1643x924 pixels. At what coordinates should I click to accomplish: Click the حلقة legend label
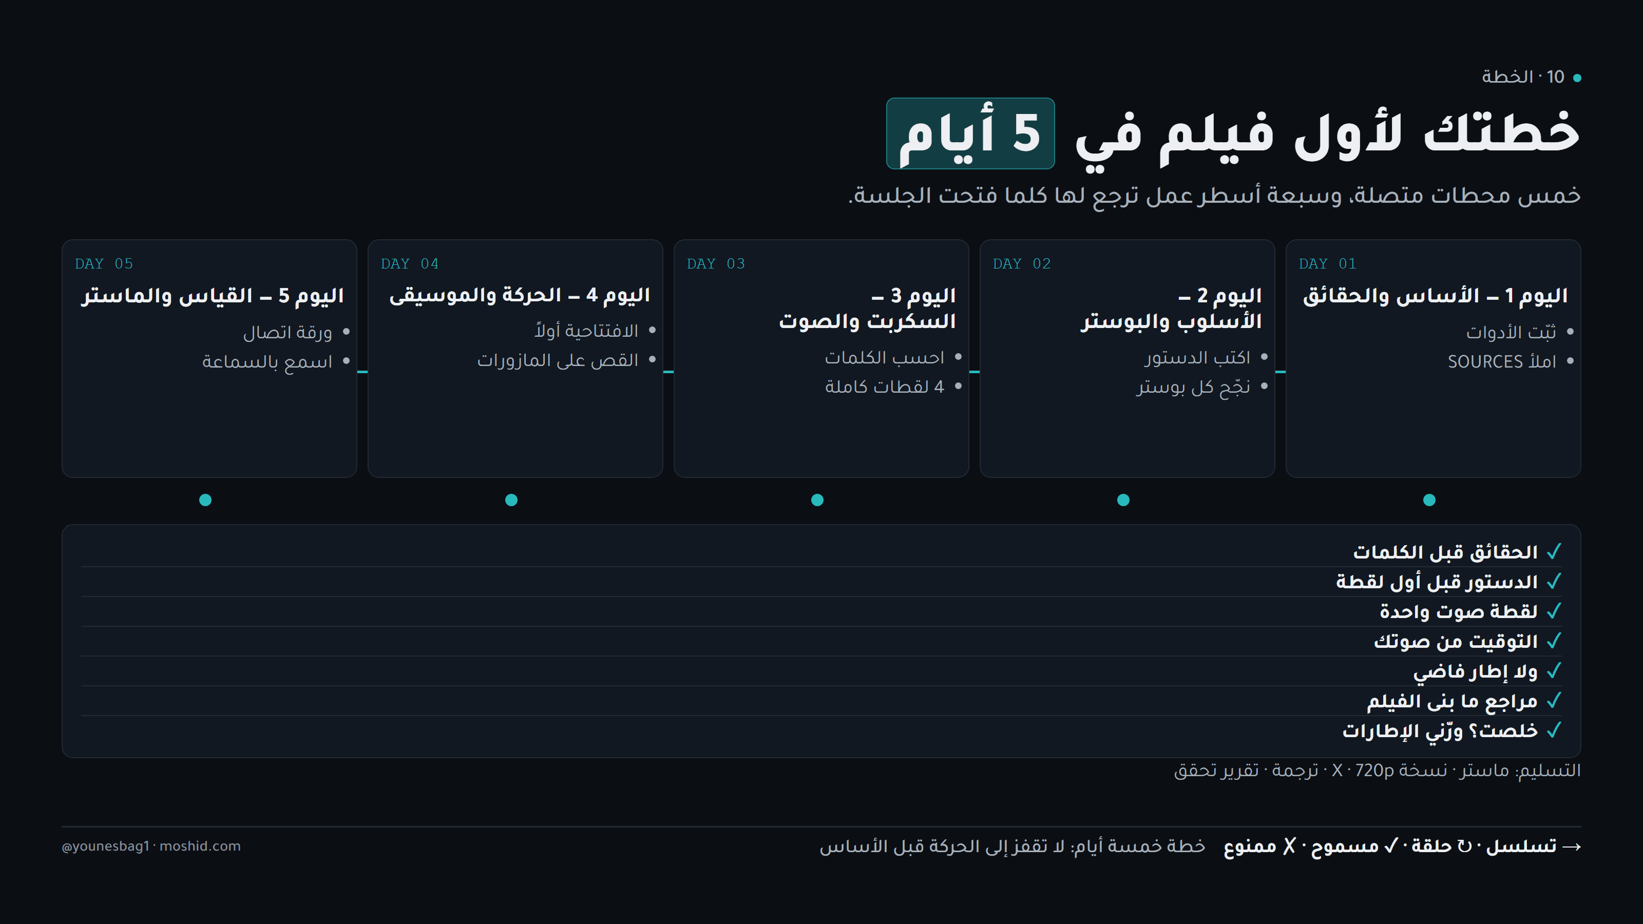(x=1432, y=846)
